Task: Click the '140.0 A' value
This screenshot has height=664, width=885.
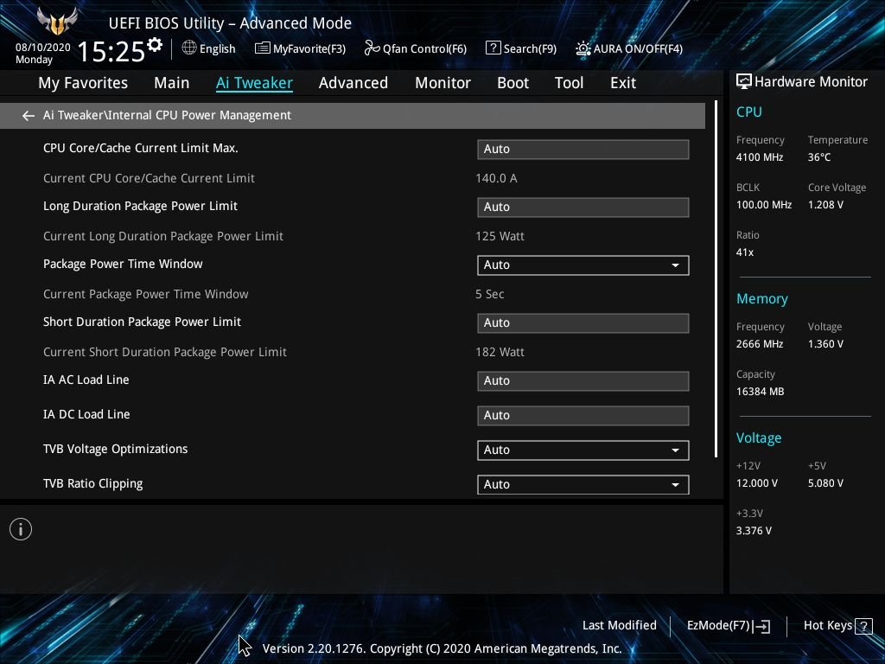Action: 496,178
